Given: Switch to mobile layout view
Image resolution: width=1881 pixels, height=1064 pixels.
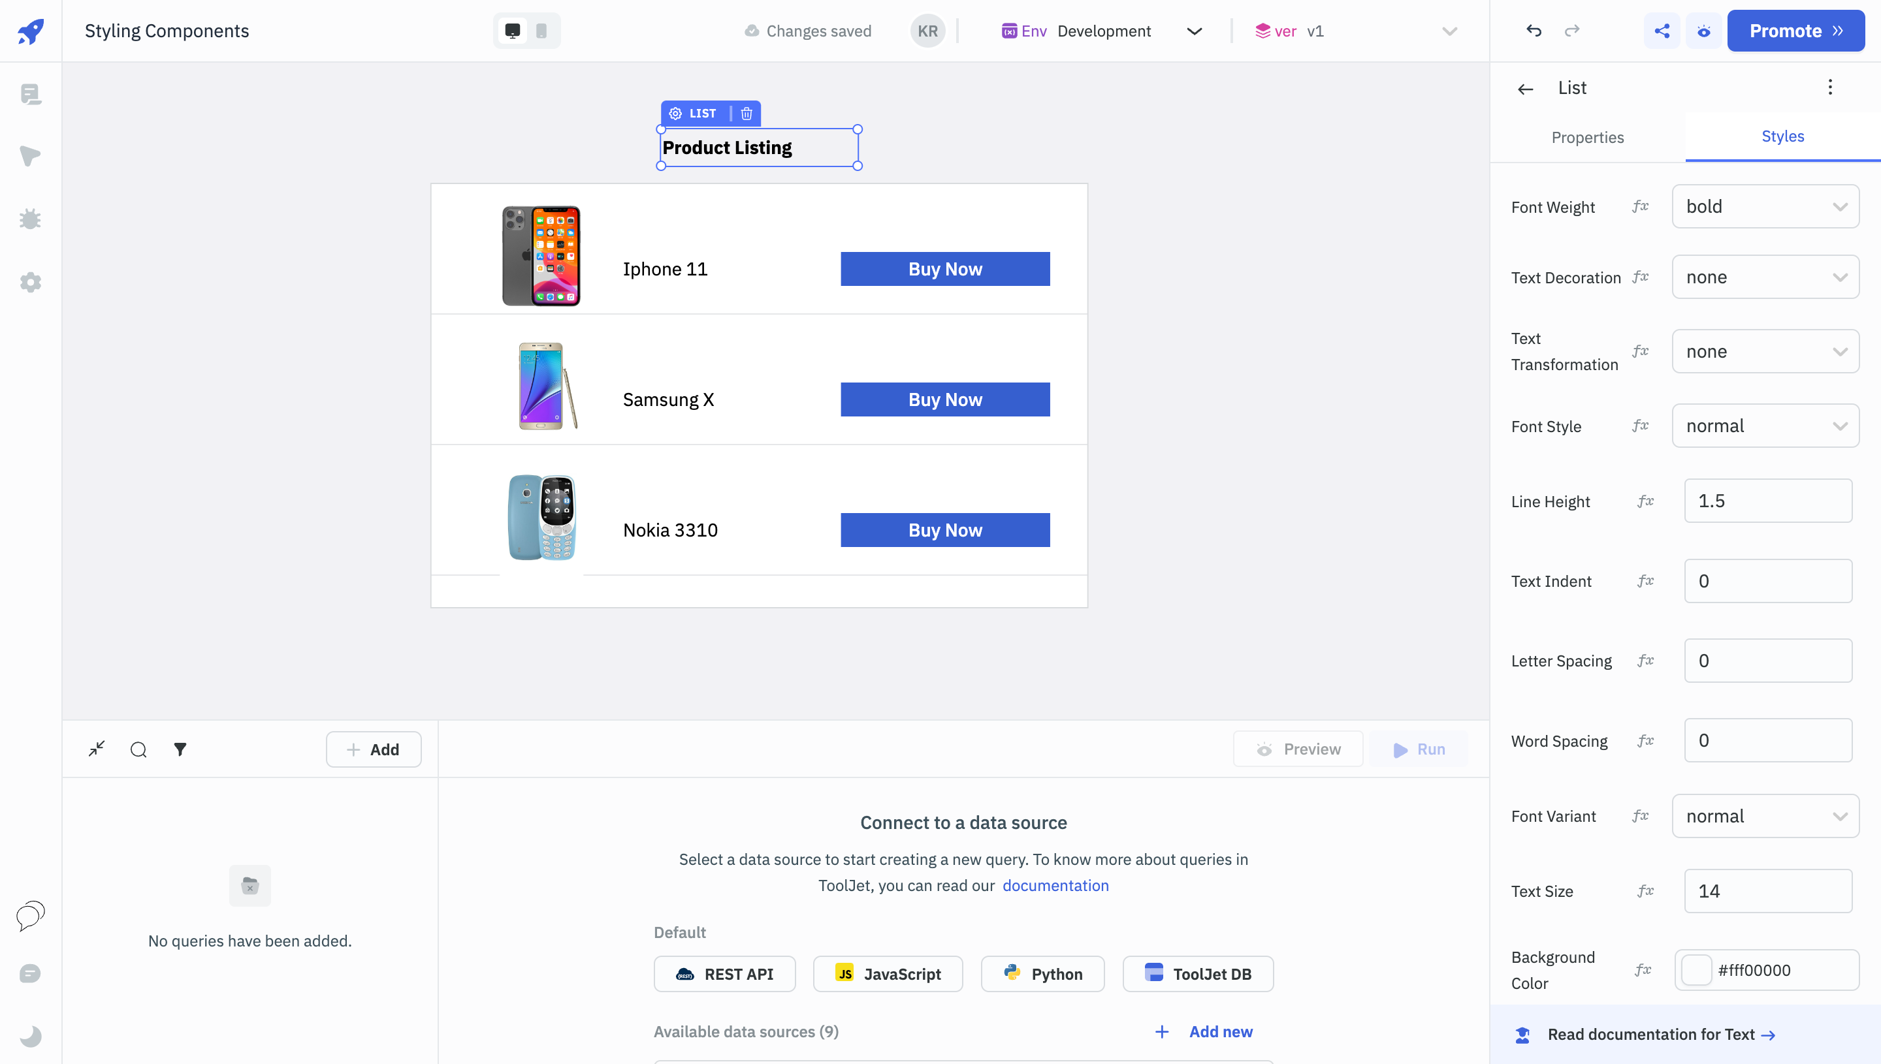Looking at the screenshot, I should pyautogui.click(x=541, y=31).
